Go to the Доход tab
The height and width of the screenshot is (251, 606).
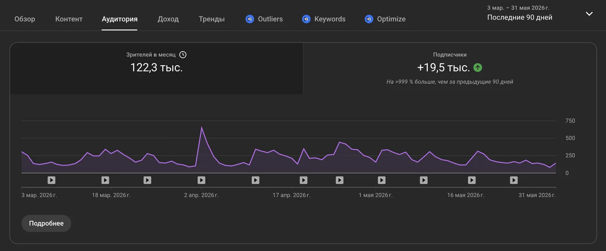168,19
